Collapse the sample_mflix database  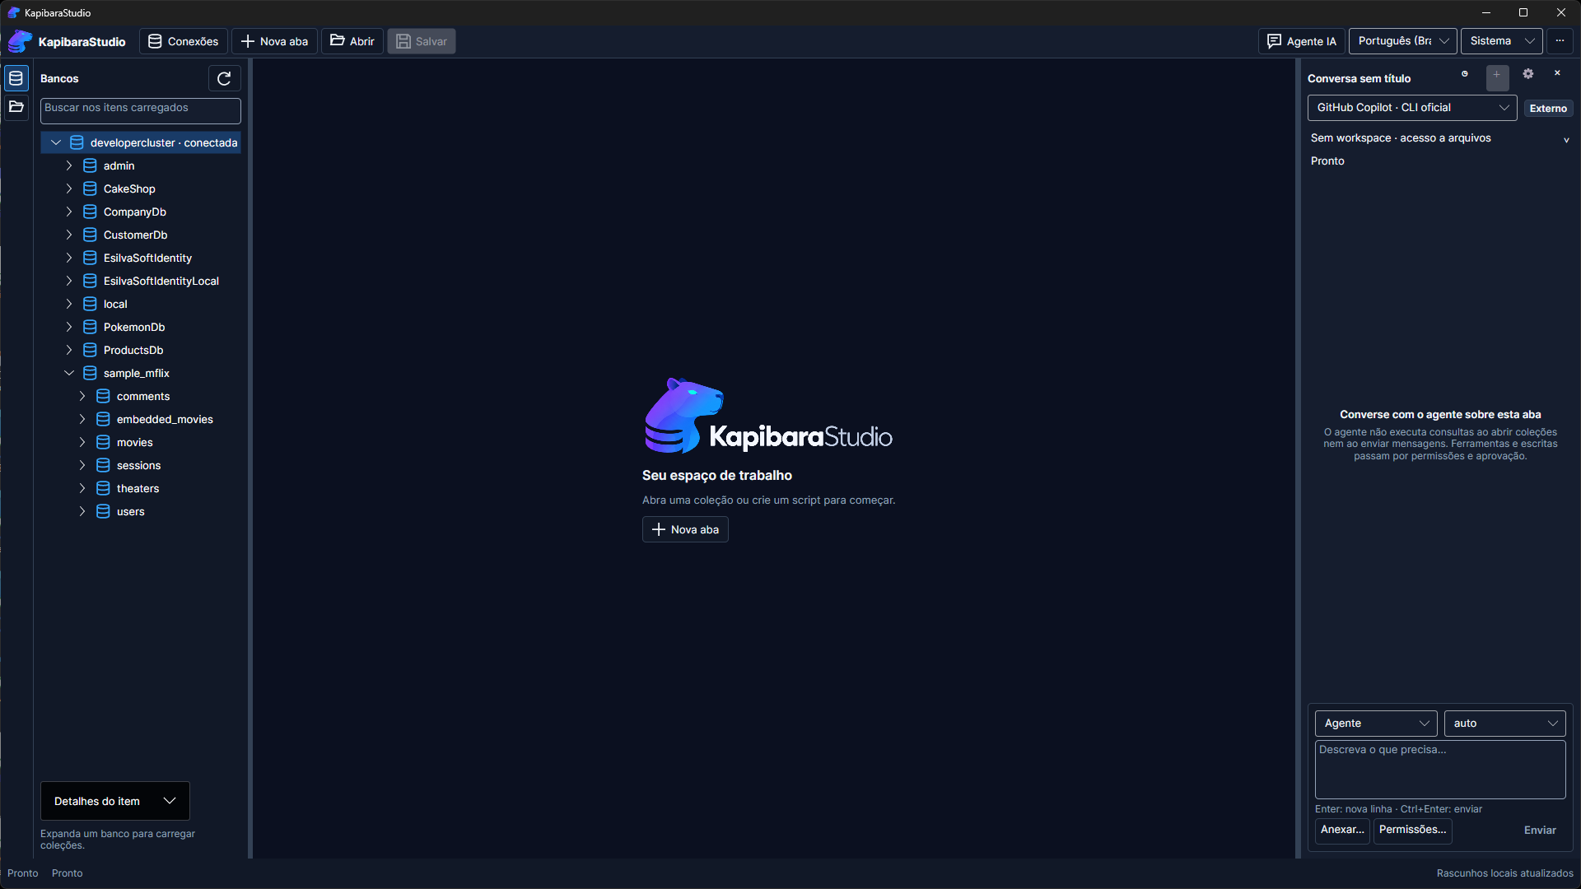pos(69,374)
